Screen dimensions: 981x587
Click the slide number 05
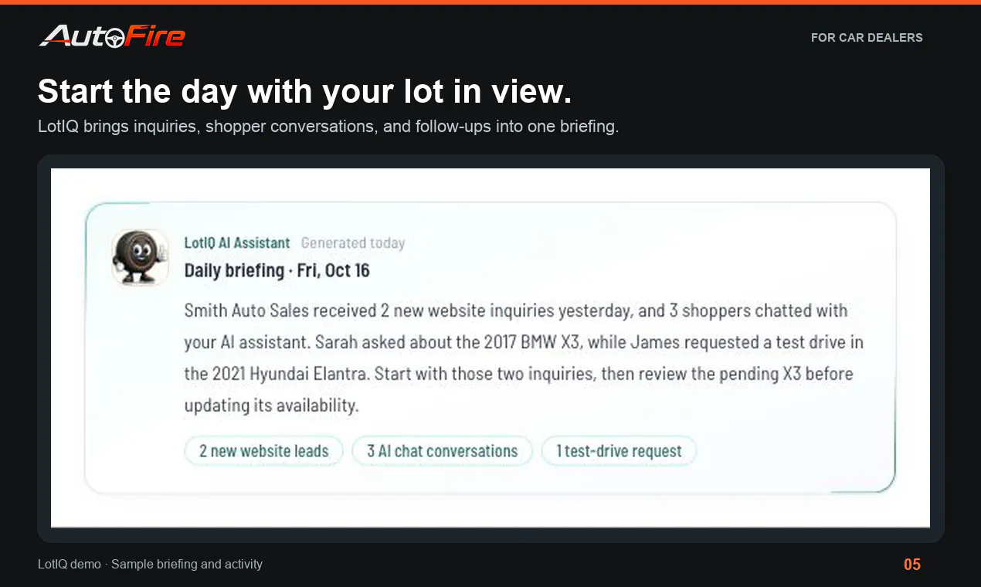pyautogui.click(x=912, y=565)
